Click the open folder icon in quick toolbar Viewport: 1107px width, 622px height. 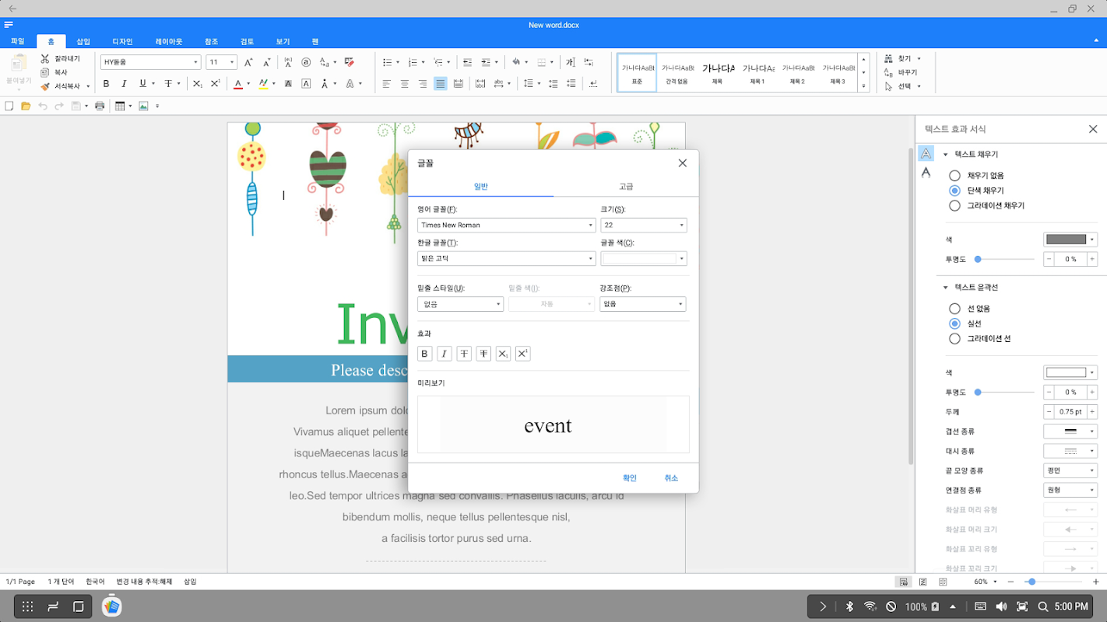[26, 107]
